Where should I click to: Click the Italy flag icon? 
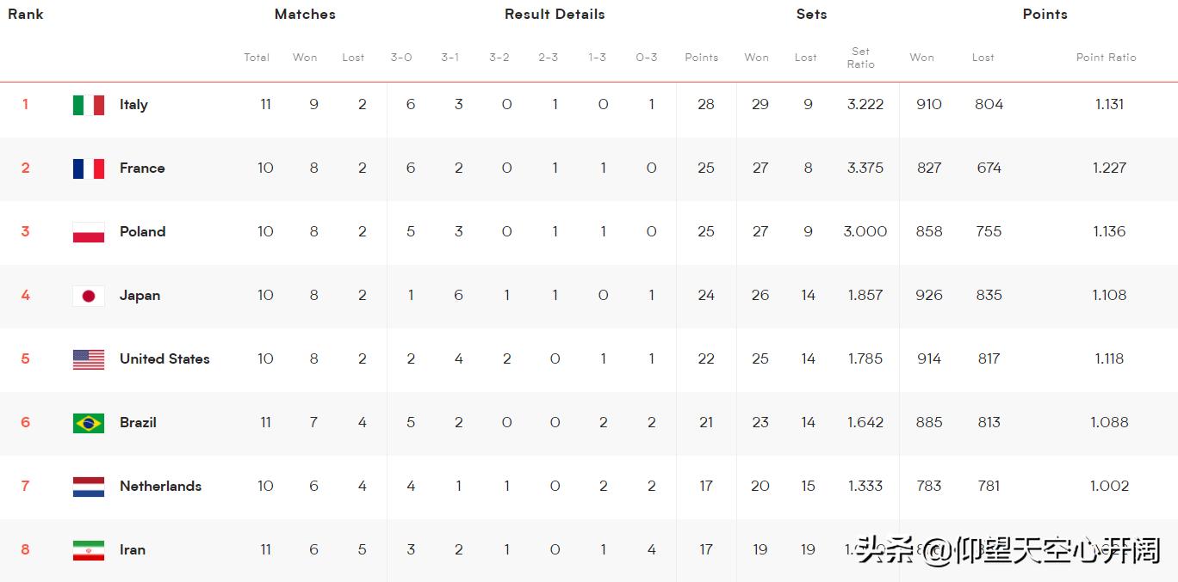pos(89,105)
